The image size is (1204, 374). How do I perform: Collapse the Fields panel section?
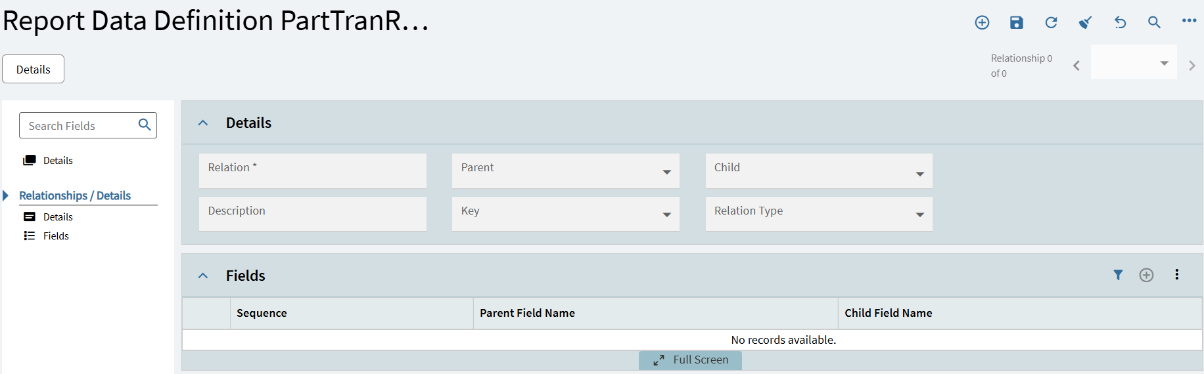pos(203,276)
